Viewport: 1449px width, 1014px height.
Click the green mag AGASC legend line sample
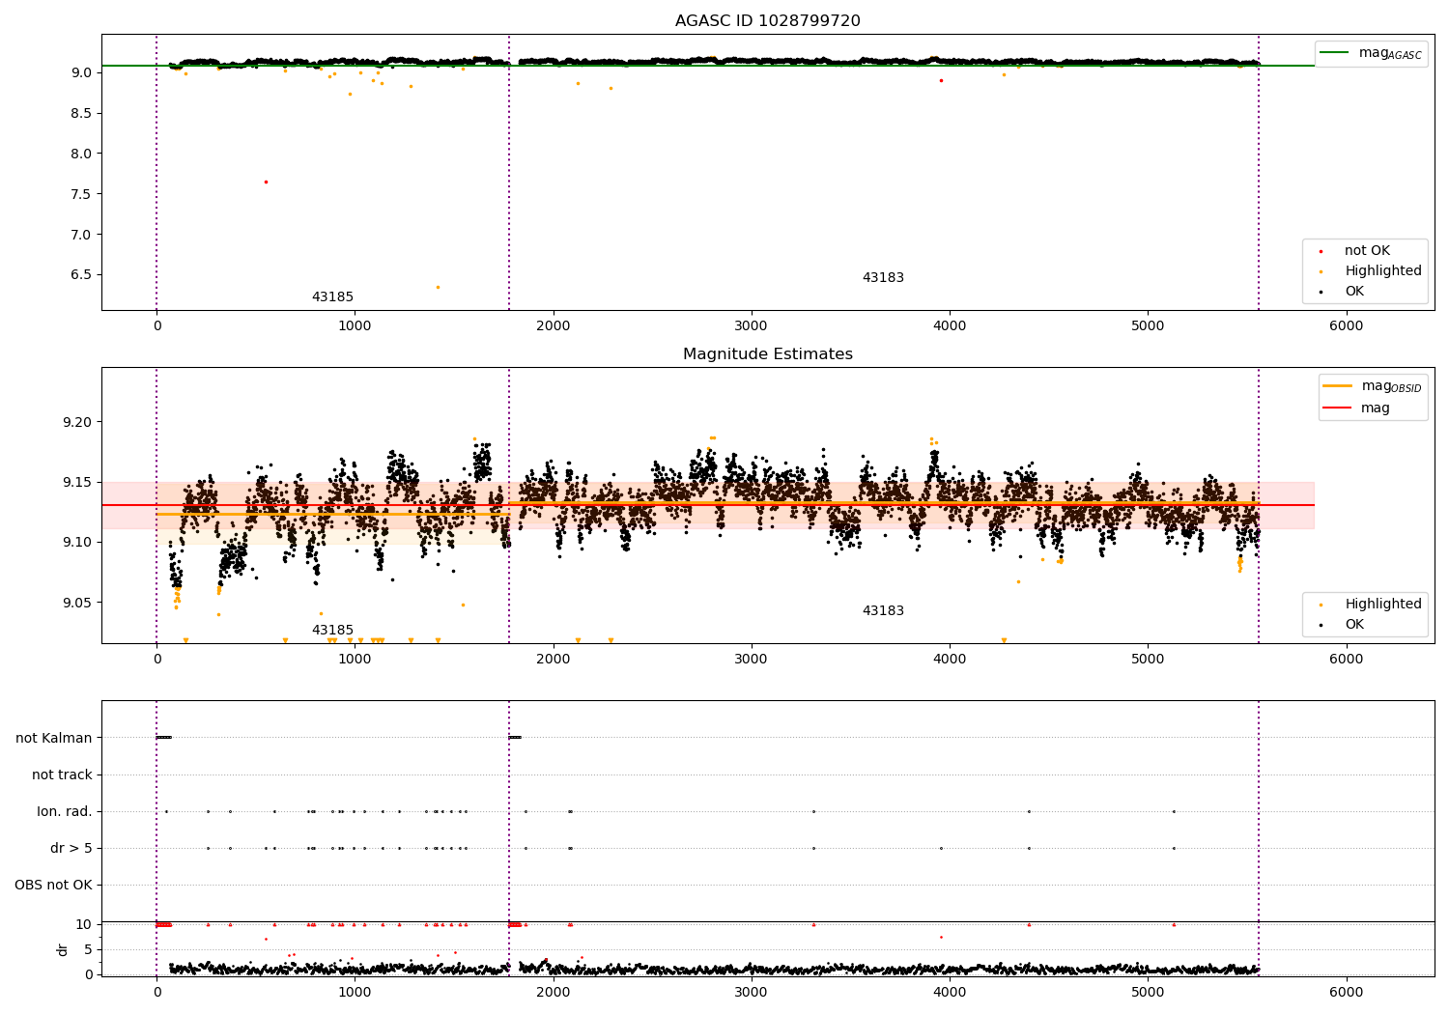[x=1335, y=52]
